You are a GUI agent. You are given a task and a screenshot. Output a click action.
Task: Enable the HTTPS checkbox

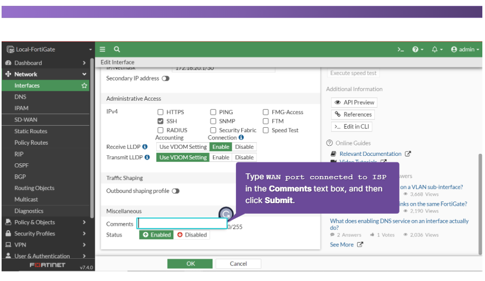(x=160, y=112)
